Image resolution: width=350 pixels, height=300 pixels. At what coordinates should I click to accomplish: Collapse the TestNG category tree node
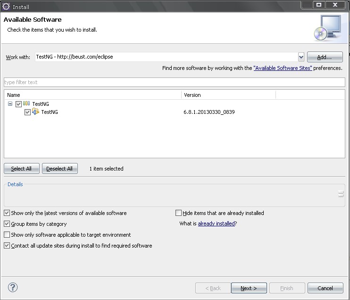[10, 104]
